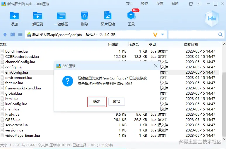Open the feedback message icon in title bar
The height and width of the screenshot is (149, 226).
tap(199, 4)
